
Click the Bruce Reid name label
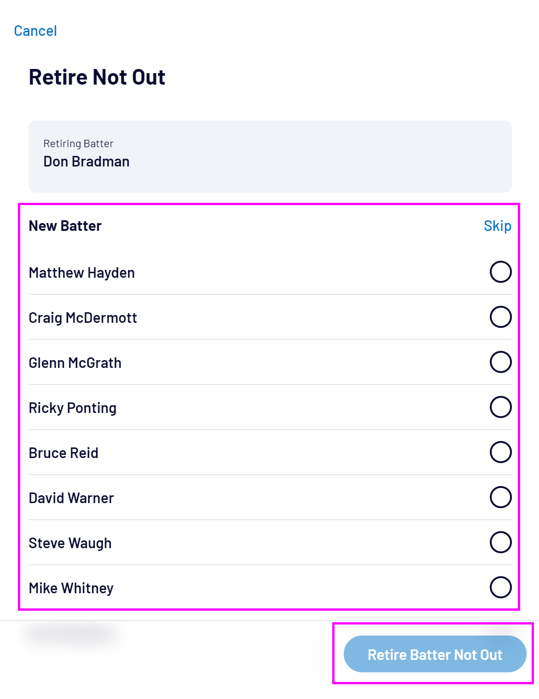63,453
